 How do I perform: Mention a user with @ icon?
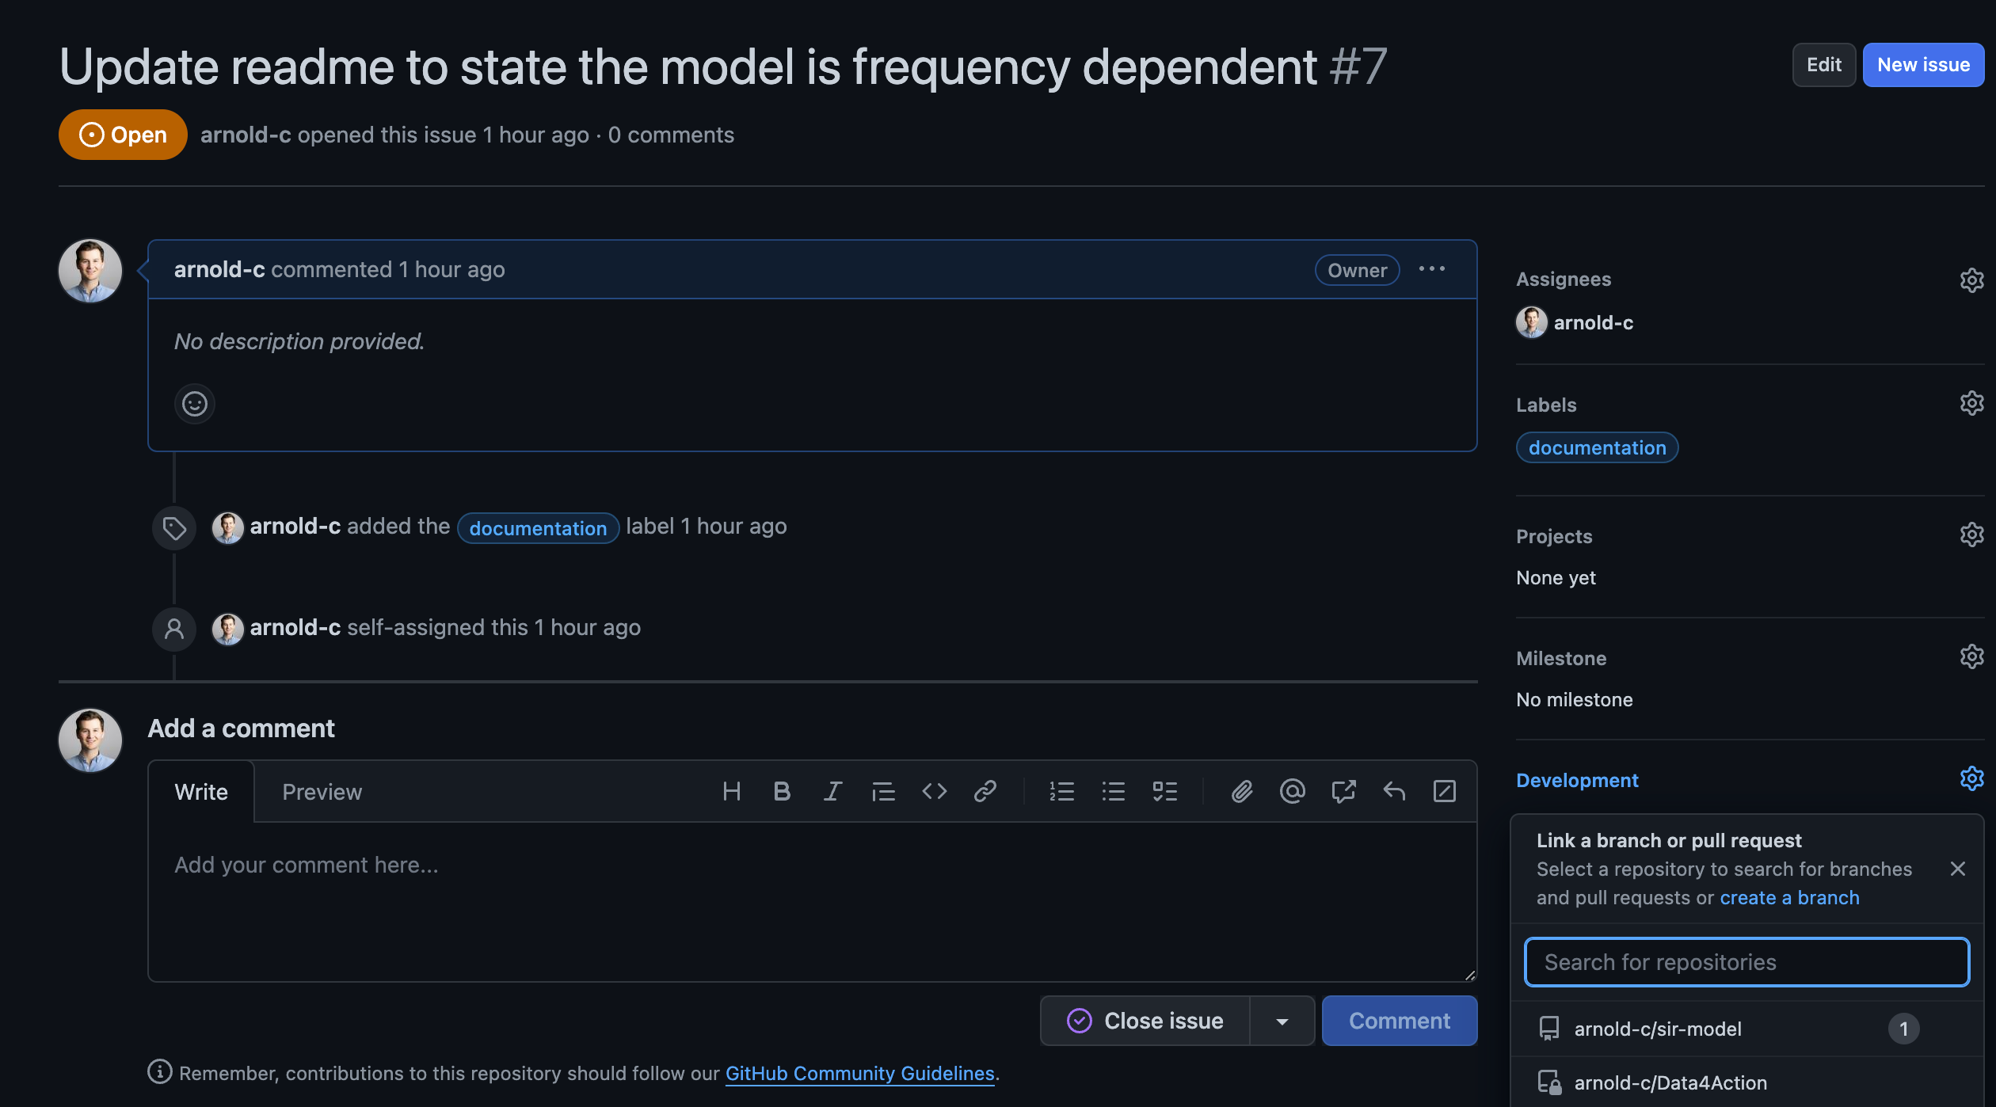1292,791
